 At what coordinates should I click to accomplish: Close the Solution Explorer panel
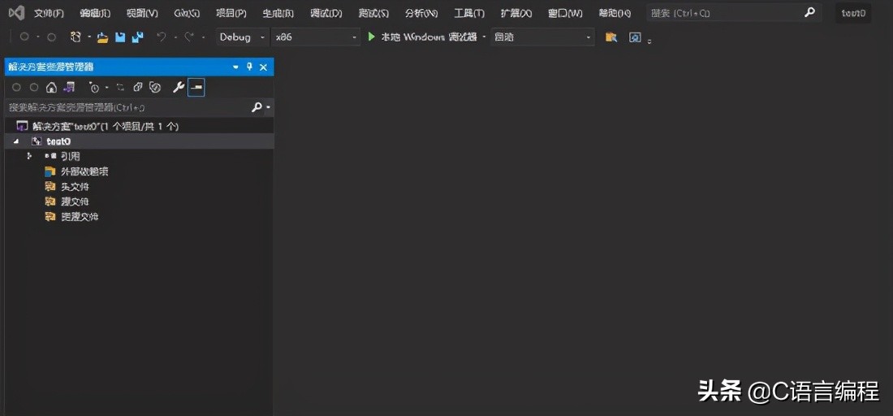[263, 67]
